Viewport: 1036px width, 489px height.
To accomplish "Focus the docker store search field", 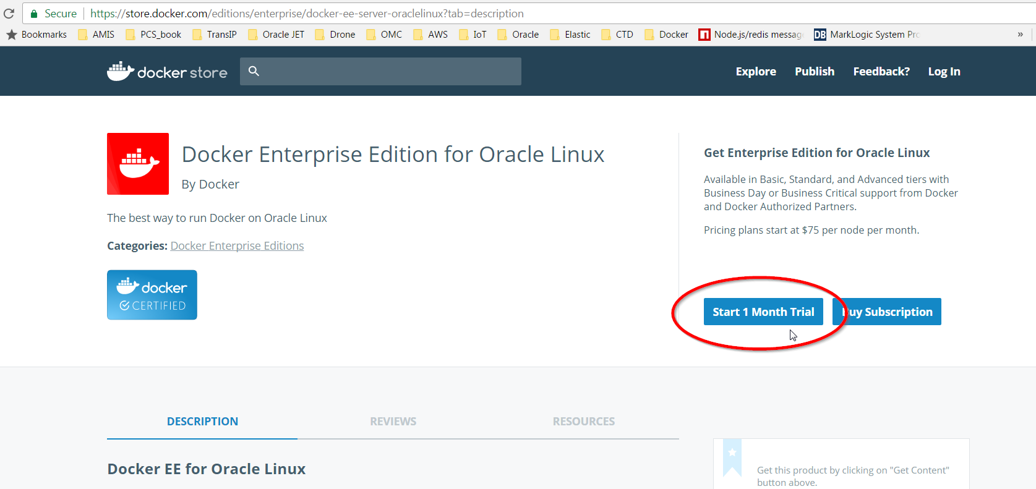I will tap(390, 72).
